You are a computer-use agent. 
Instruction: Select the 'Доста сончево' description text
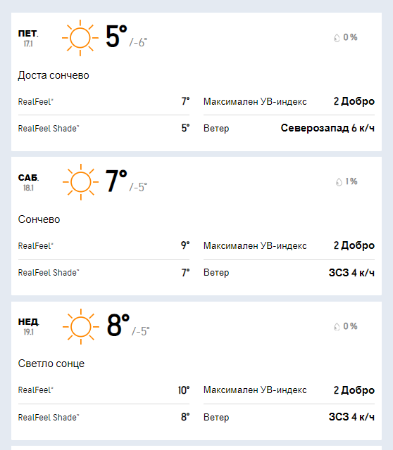click(x=54, y=75)
